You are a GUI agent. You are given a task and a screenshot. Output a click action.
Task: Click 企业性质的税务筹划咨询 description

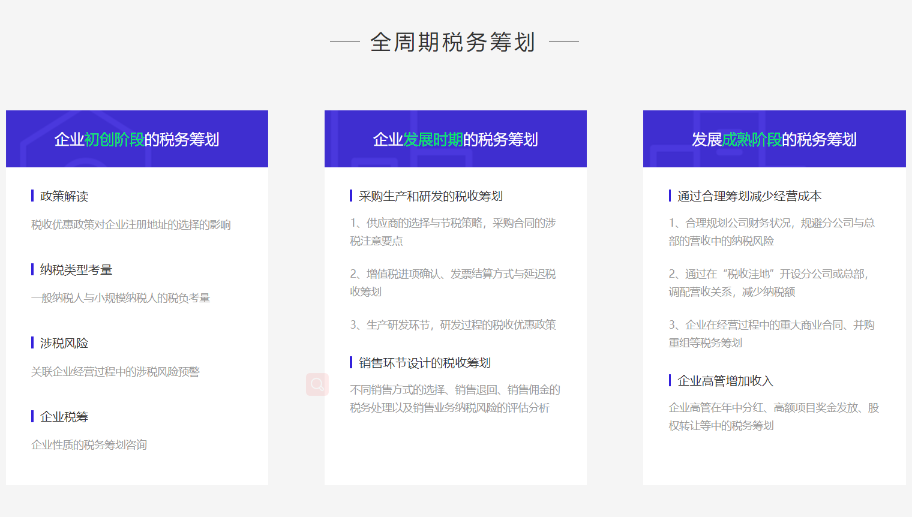tap(89, 445)
